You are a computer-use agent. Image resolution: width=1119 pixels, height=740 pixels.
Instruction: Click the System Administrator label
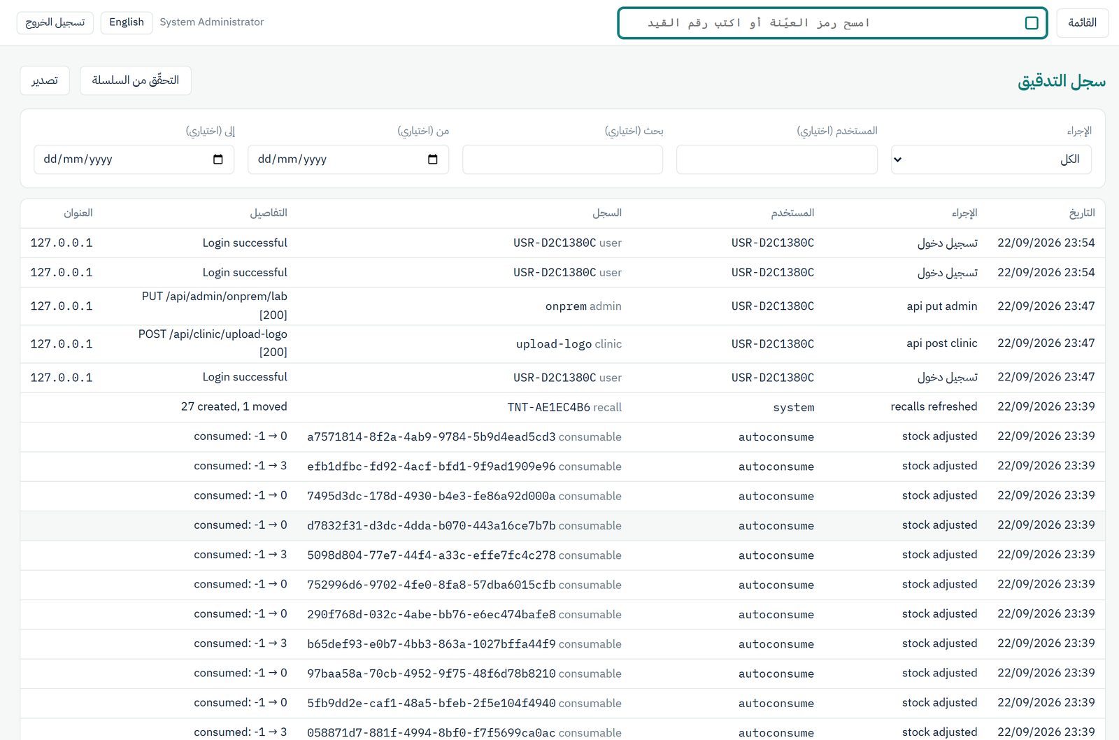pos(212,22)
